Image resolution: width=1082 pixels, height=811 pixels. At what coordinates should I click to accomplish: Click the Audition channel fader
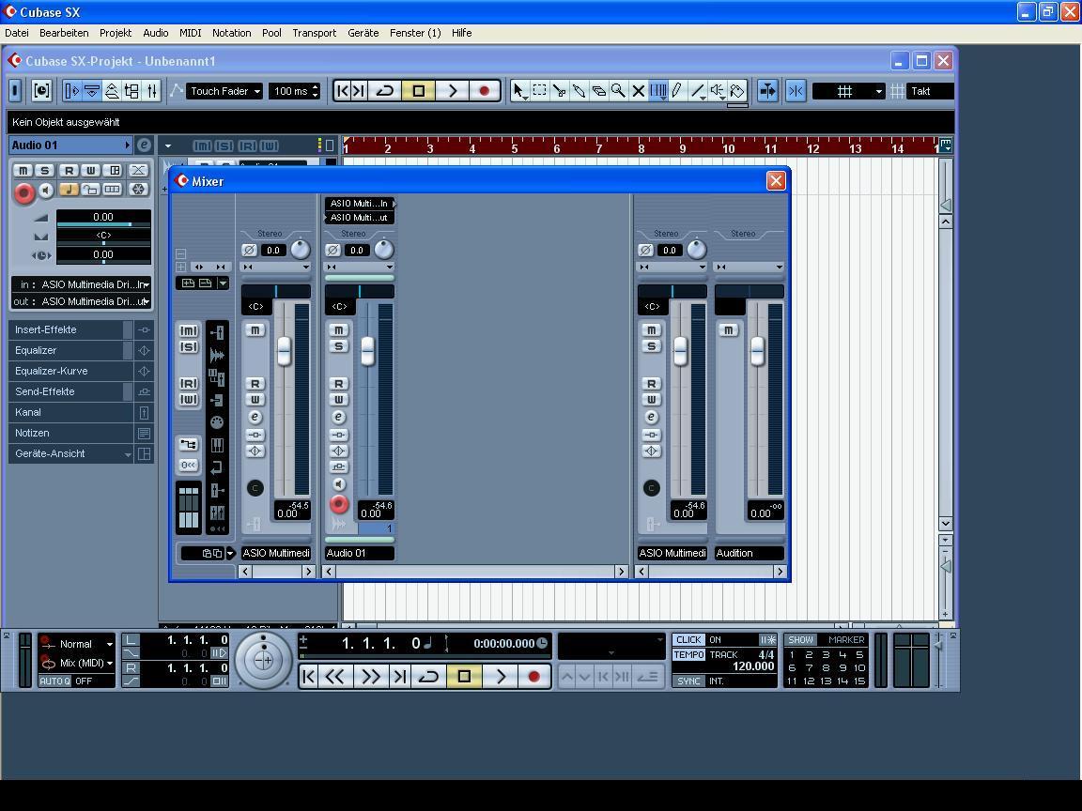click(757, 351)
